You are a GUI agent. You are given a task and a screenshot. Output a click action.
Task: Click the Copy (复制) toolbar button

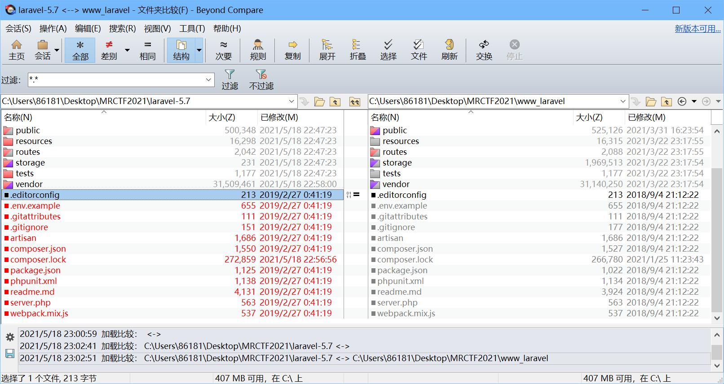[x=292, y=50]
